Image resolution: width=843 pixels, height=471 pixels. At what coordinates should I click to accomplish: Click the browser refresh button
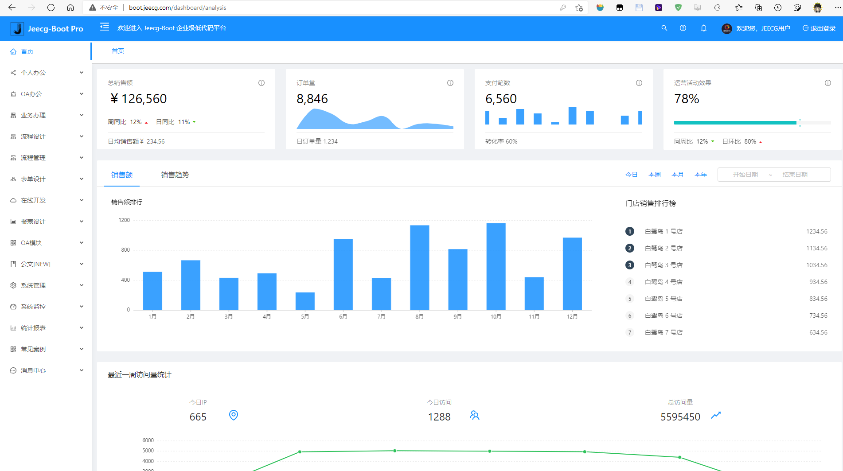51,8
